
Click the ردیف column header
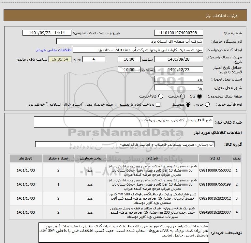point(237,158)
